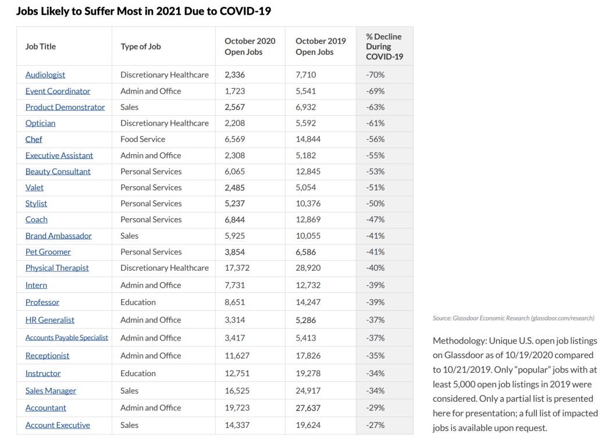Open the Professor job link
609x446 pixels.
coord(42,302)
